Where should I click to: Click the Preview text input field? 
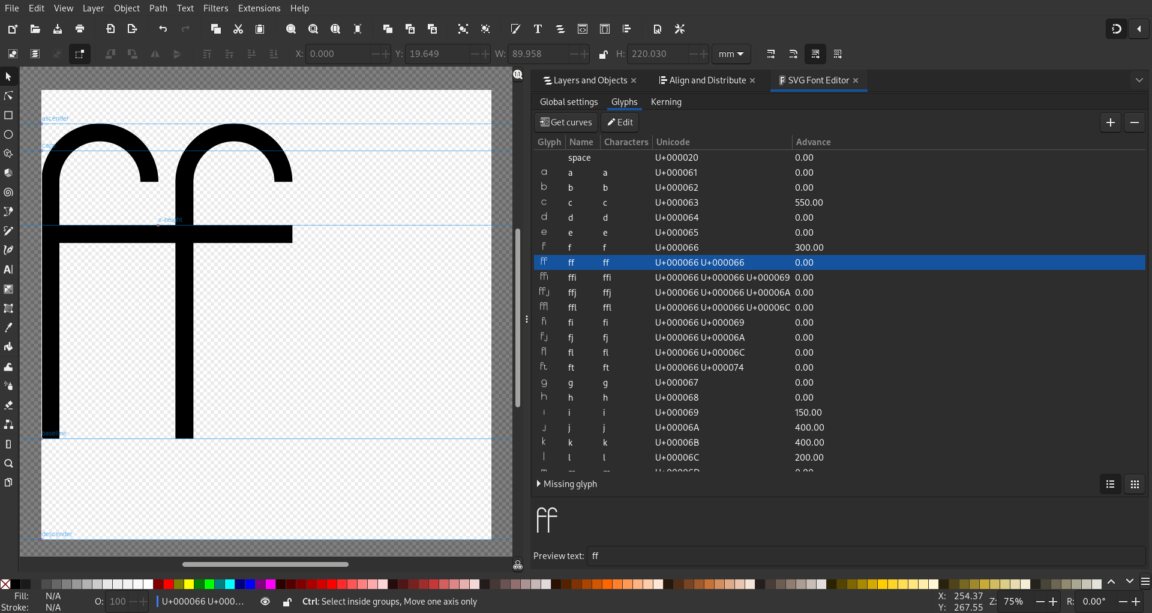(866, 556)
